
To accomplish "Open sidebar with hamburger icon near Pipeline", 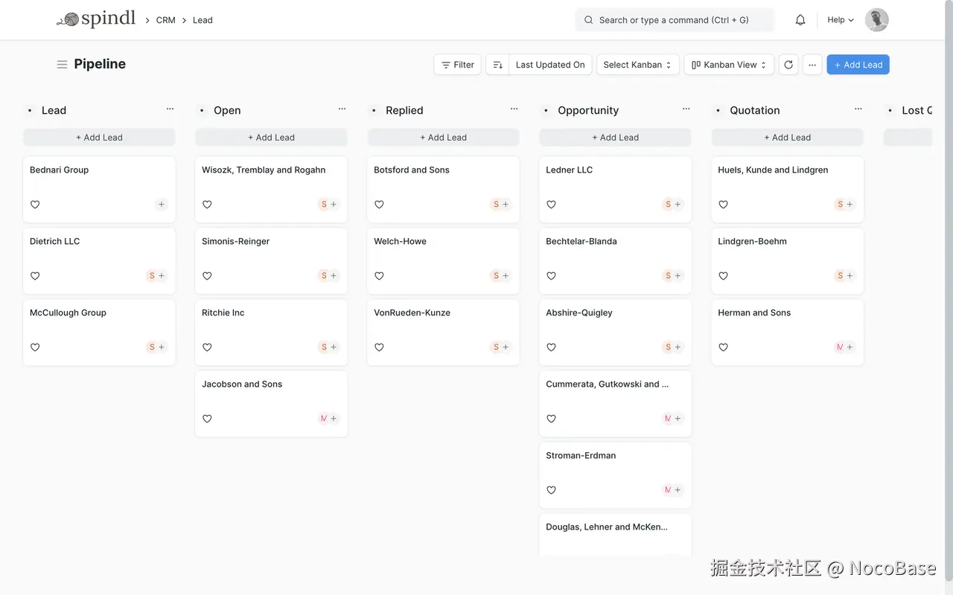I will [62, 65].
